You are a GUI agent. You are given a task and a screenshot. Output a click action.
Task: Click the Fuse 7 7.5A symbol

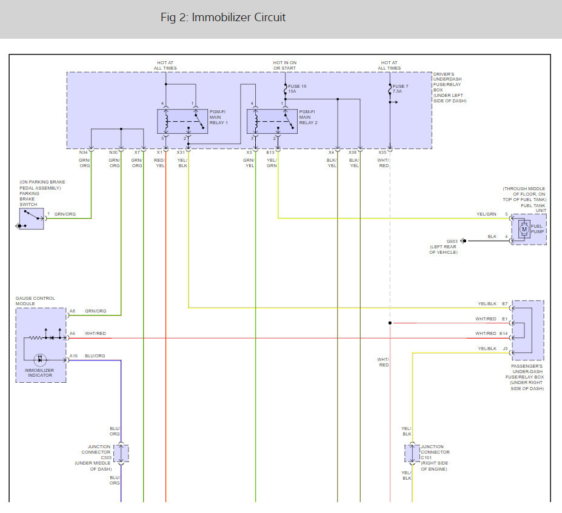coord(390,89)
